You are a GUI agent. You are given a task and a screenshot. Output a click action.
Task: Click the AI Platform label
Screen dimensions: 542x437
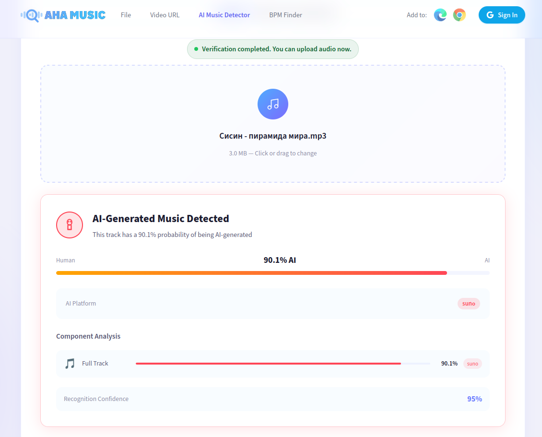[81, 303]
